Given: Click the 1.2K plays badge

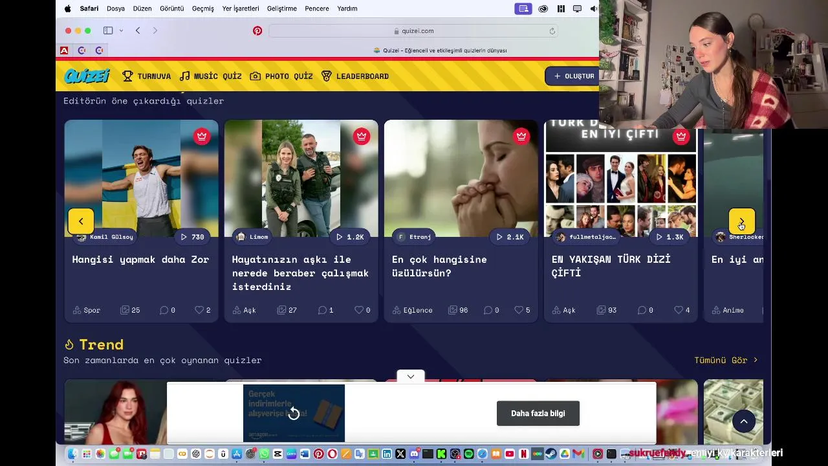Looking at the screenshot, I should (x=350, y=237).
